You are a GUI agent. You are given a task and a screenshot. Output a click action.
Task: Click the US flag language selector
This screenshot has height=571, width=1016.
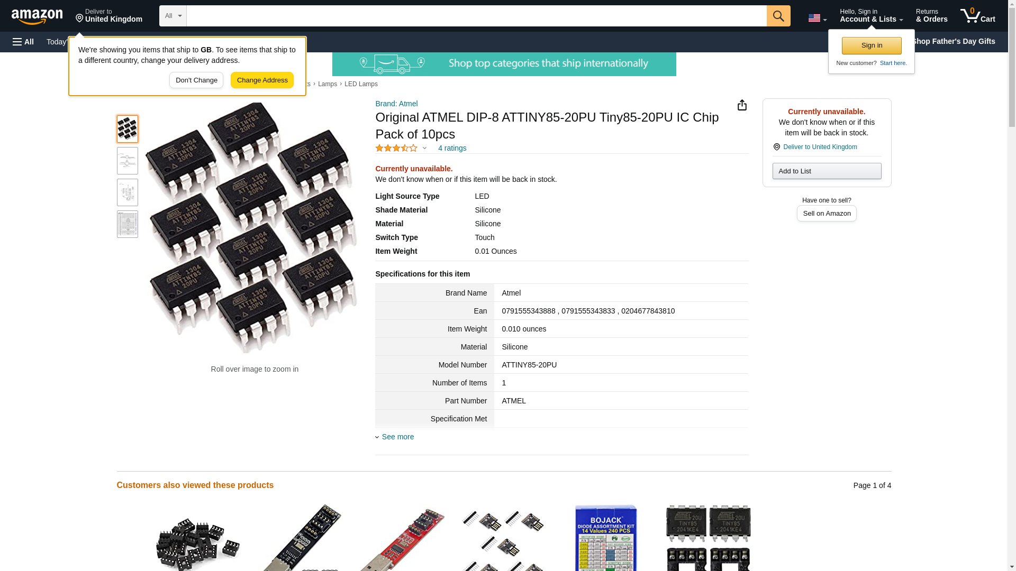[x=817, y=18]
